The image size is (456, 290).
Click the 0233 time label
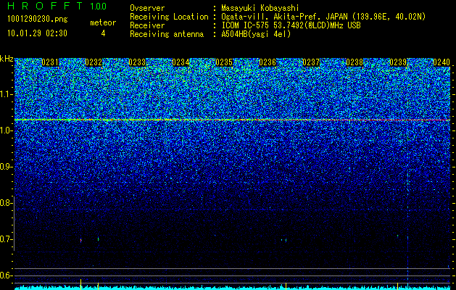[x=137, y=62]
